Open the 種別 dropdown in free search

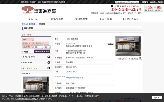(28, 40)
